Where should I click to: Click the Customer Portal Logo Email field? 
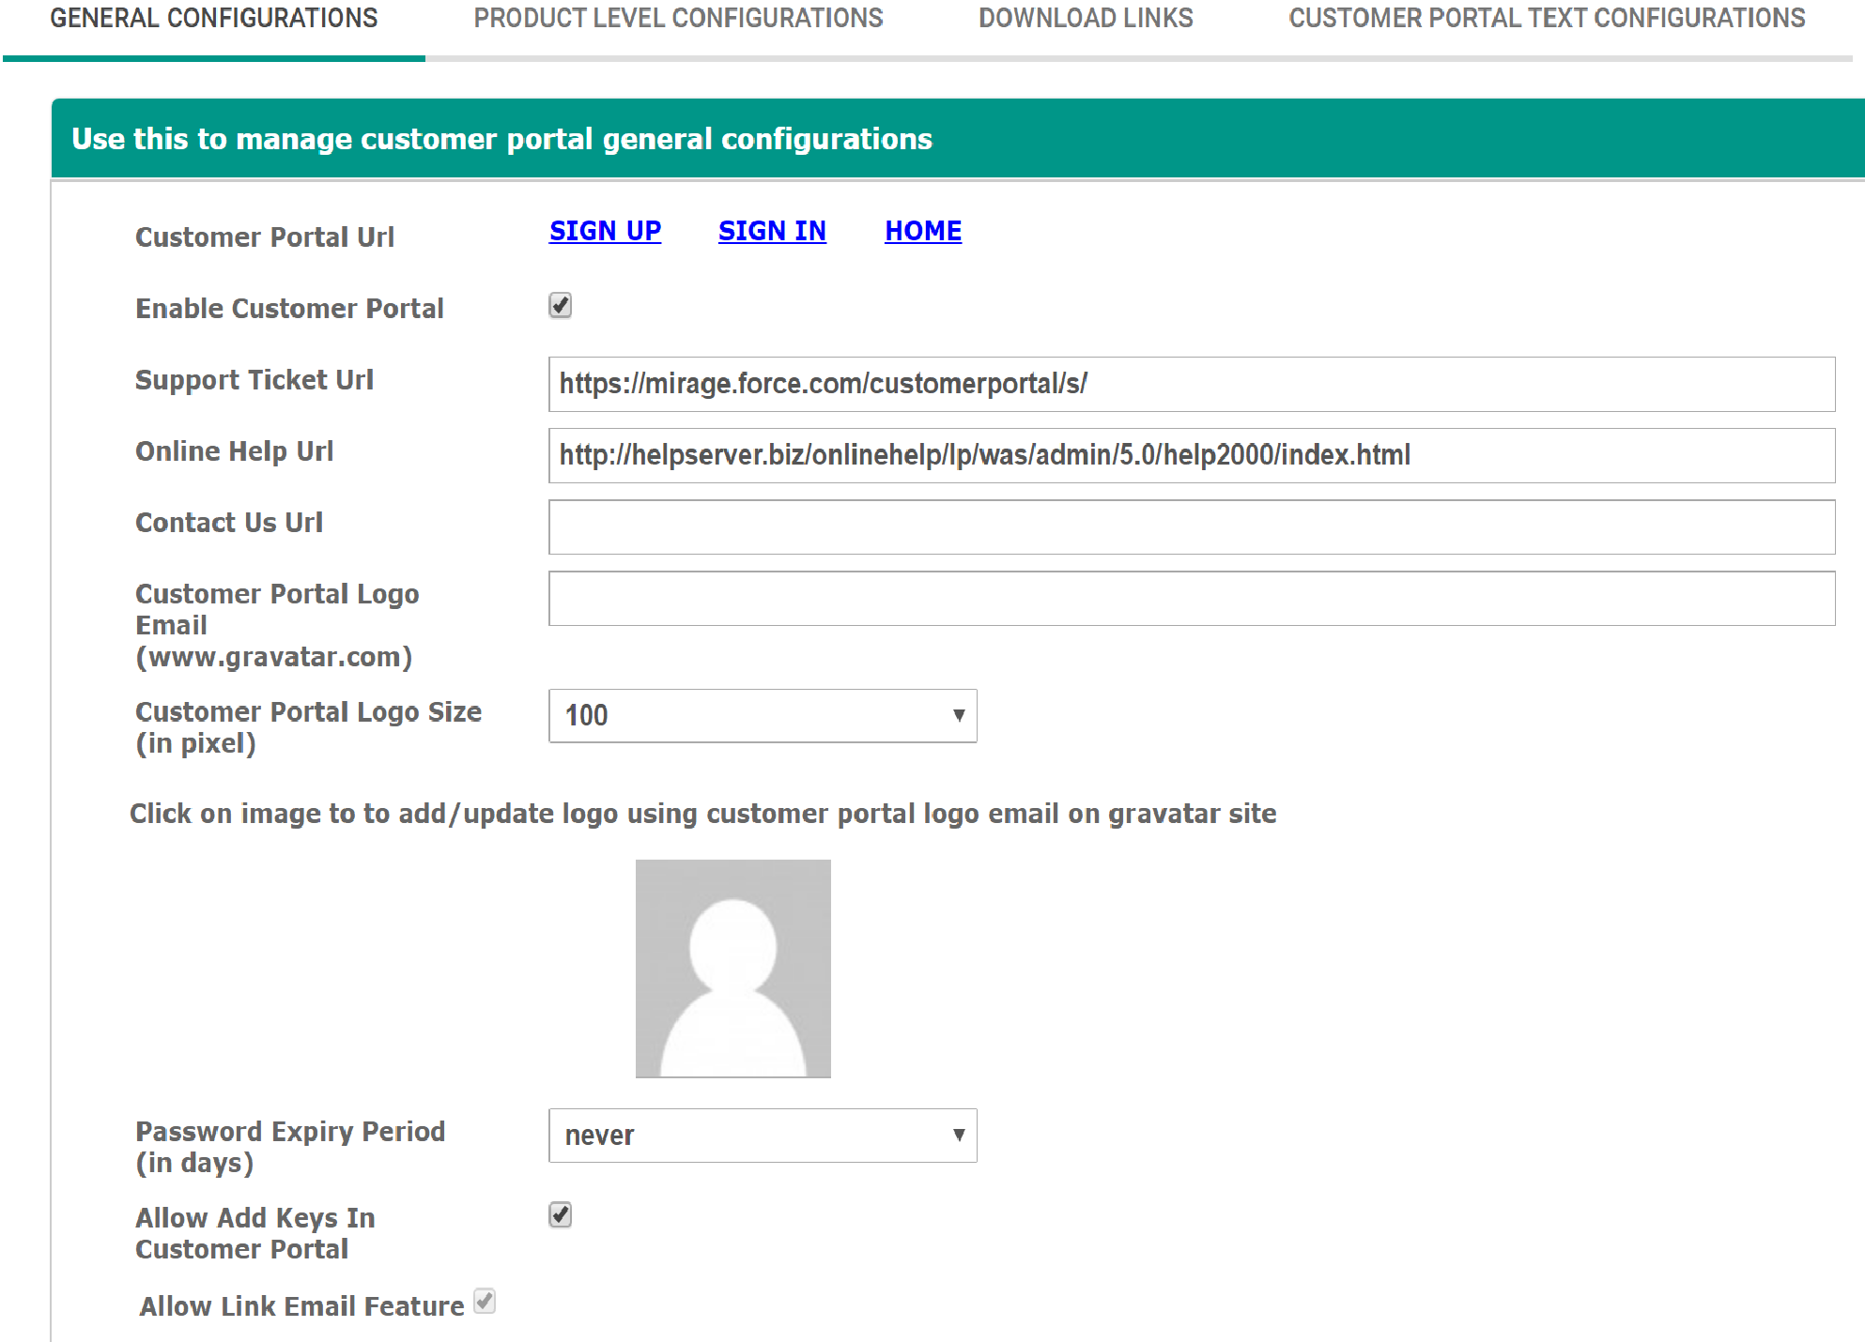pos(1191,598)
